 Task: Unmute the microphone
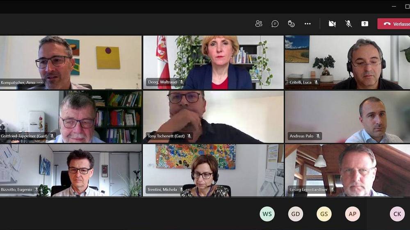[x=348, y=24]
